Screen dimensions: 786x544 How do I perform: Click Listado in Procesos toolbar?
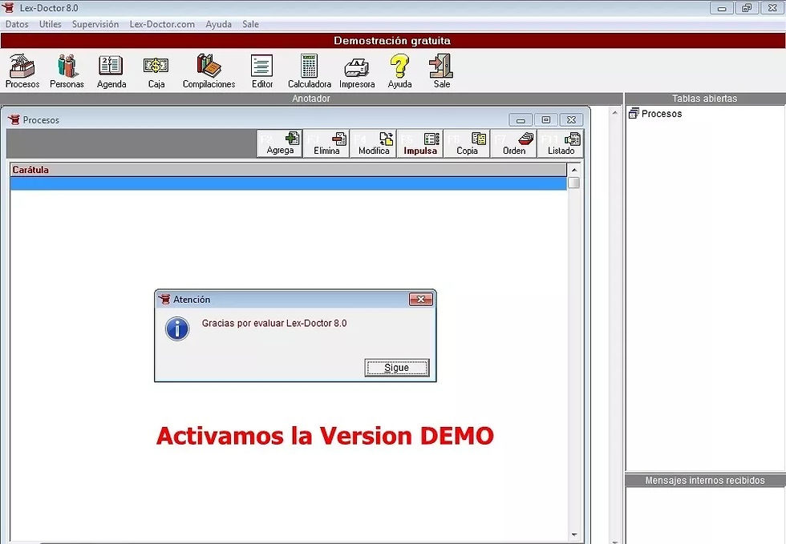click(x=561, y=143)
